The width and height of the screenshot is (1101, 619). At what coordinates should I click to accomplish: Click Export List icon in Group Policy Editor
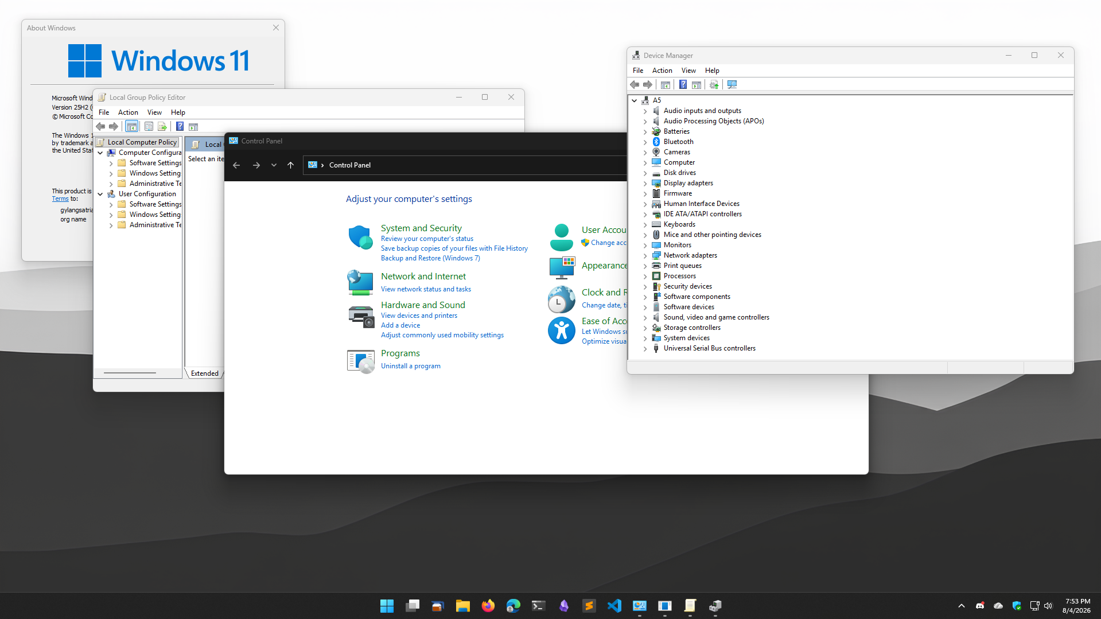(162, 126)
